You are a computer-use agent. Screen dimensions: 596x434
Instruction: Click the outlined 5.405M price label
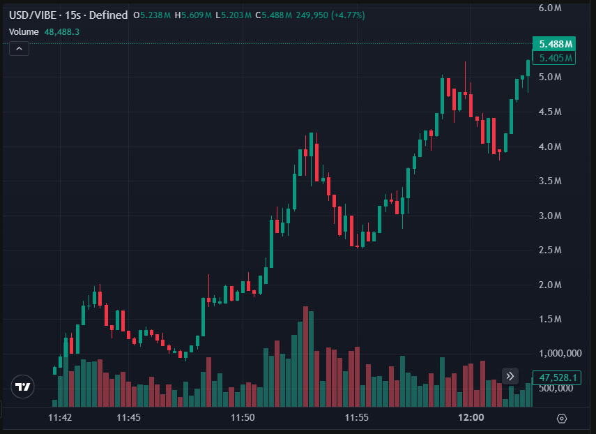point(554,58)
